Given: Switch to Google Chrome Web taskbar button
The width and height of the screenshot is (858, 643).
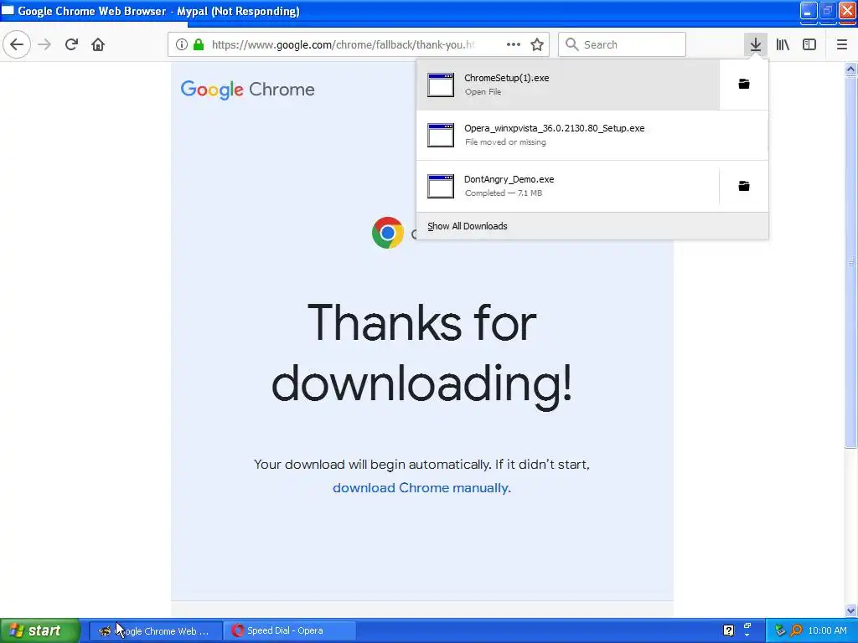Looking at the screenshot, I should [156, 631].
